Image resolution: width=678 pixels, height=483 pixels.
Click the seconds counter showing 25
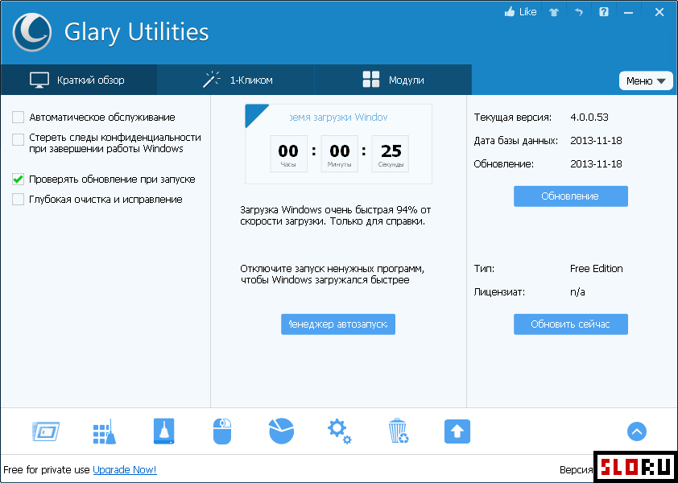tap(391, 154)
